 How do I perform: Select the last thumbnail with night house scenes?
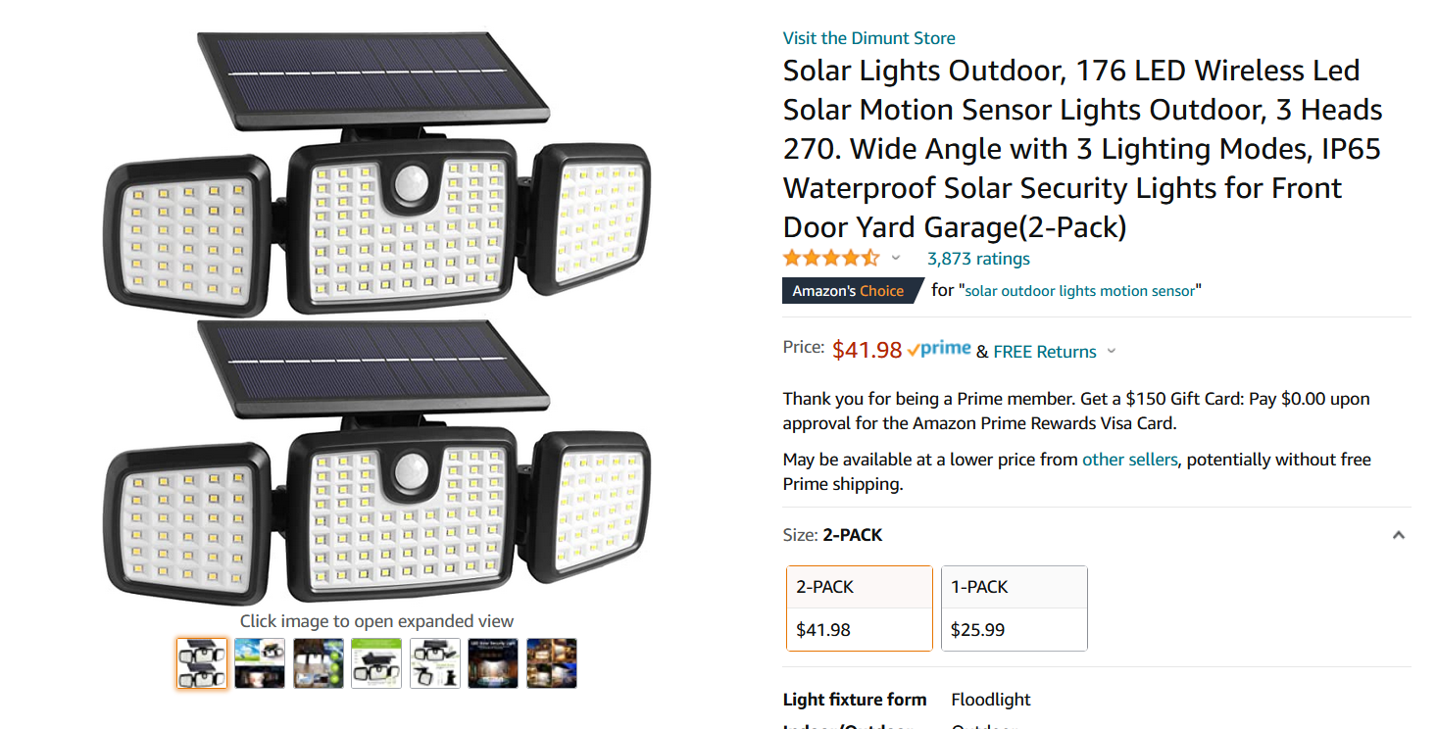552,663
